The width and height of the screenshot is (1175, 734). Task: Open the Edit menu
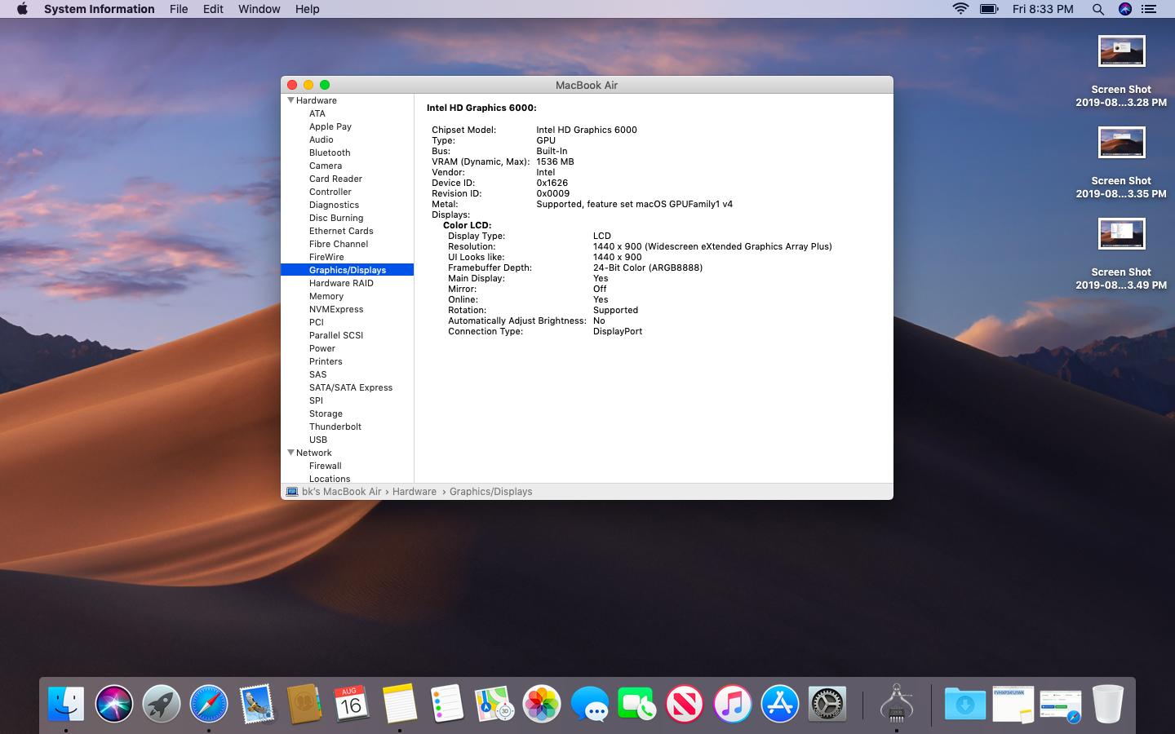(x=213, y=9)
